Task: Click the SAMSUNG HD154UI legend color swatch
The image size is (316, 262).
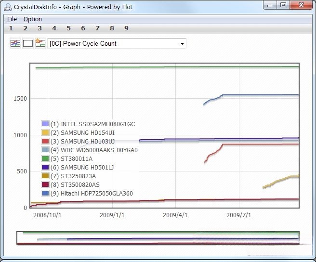Action: tap(45, 132)
